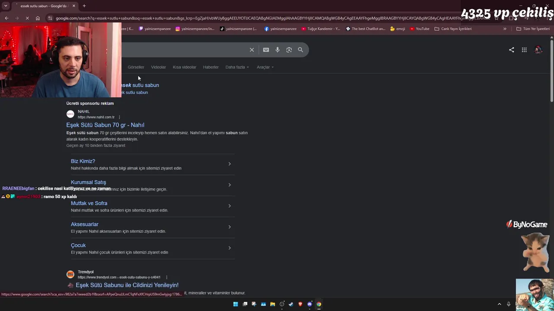Click the www.nahil.com.tr URL
This screenshot has height=311, width=554.
point(96,117)
